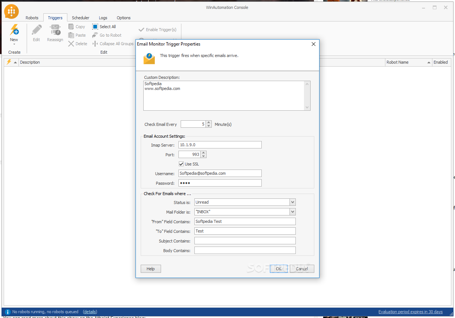Click the Password input field

(220, 183)
